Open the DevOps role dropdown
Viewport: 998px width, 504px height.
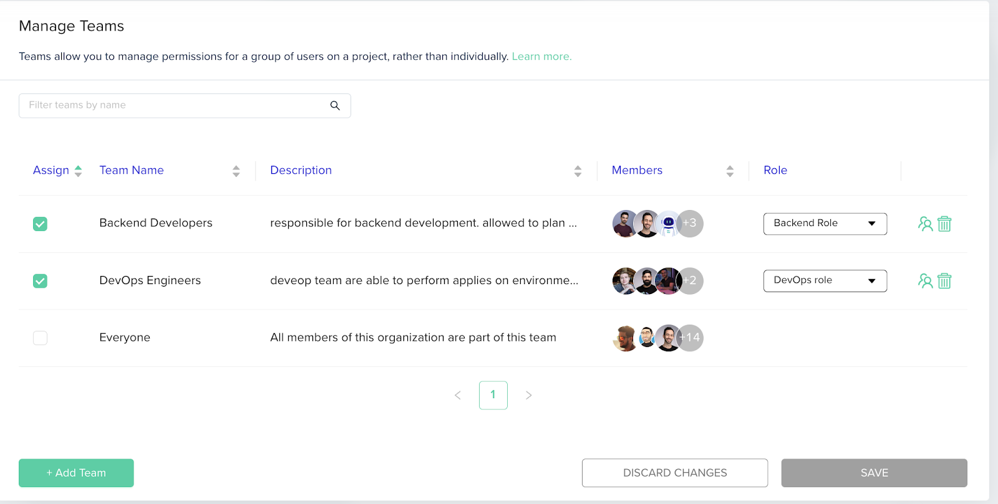(825, 281)
